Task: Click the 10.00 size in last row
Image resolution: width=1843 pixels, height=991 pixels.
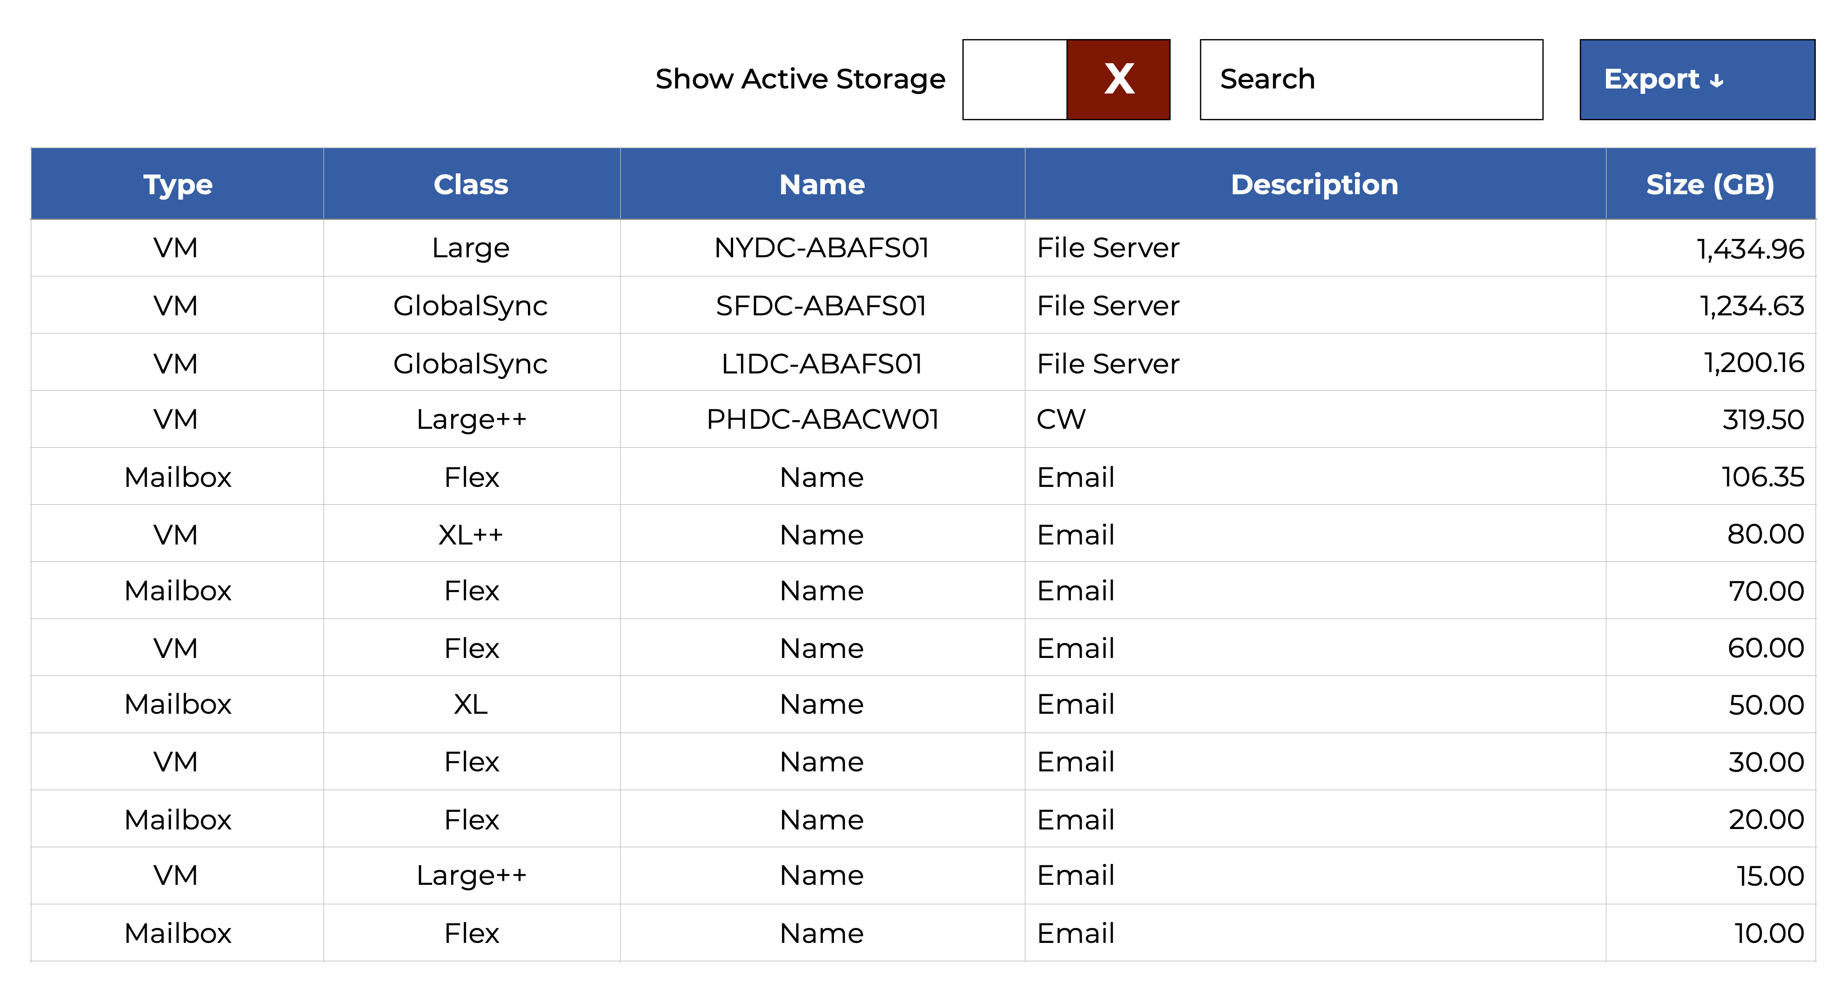Action: (x=1768, y=933)
